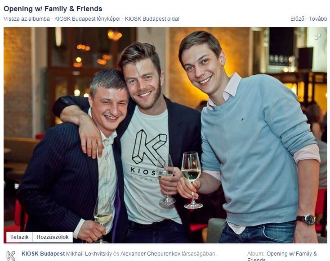
Task: Open KIOSK Budapest fényképei link
Action: click(87, 19)
